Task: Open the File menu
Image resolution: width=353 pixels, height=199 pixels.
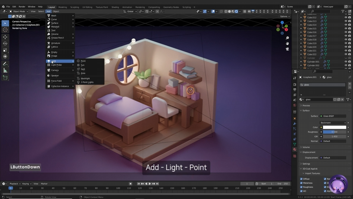Action: (8, 7)
